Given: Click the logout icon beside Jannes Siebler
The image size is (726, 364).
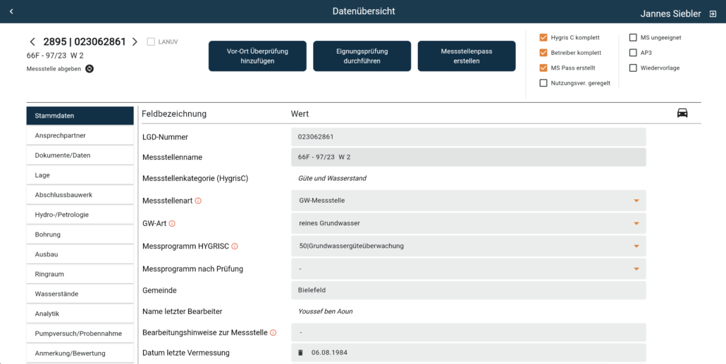Looking at the screenshot, I should point(713,13).
